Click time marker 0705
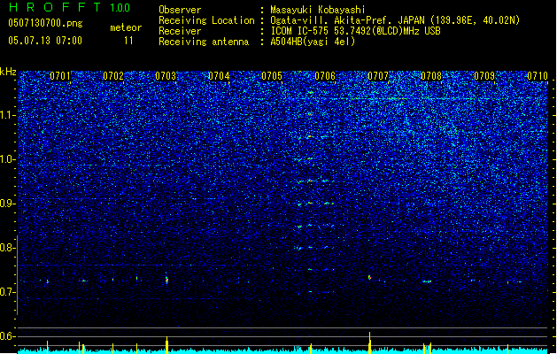Image resolution: width=557 pixels, height=354 pixels. pos(272,76)
